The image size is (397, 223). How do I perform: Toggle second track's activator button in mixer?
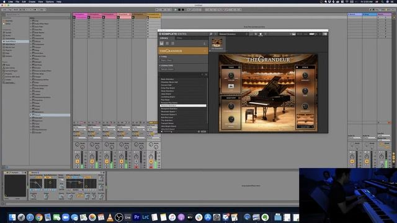pyautogui.click(x=92, y=161)
